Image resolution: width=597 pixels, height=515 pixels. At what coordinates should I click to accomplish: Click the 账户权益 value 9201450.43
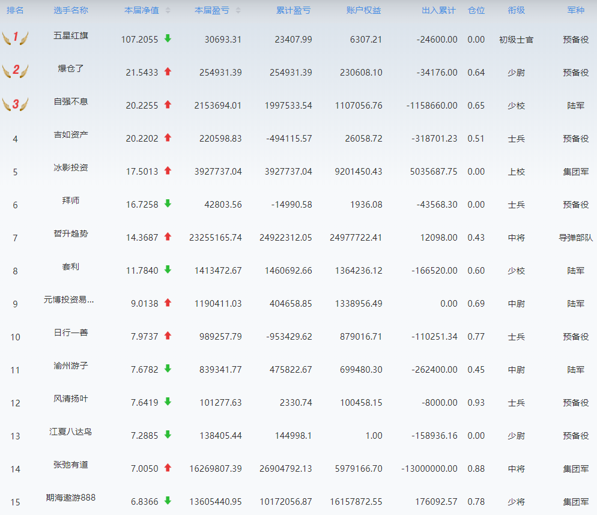point(359,172)
